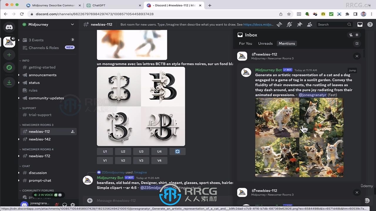Go back in browser history
This screenshot has width=376, height=211.
tap(6, 14)
